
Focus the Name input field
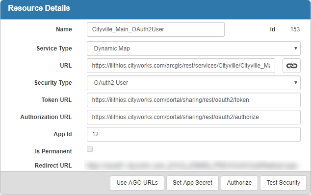(x=155, y=29)
